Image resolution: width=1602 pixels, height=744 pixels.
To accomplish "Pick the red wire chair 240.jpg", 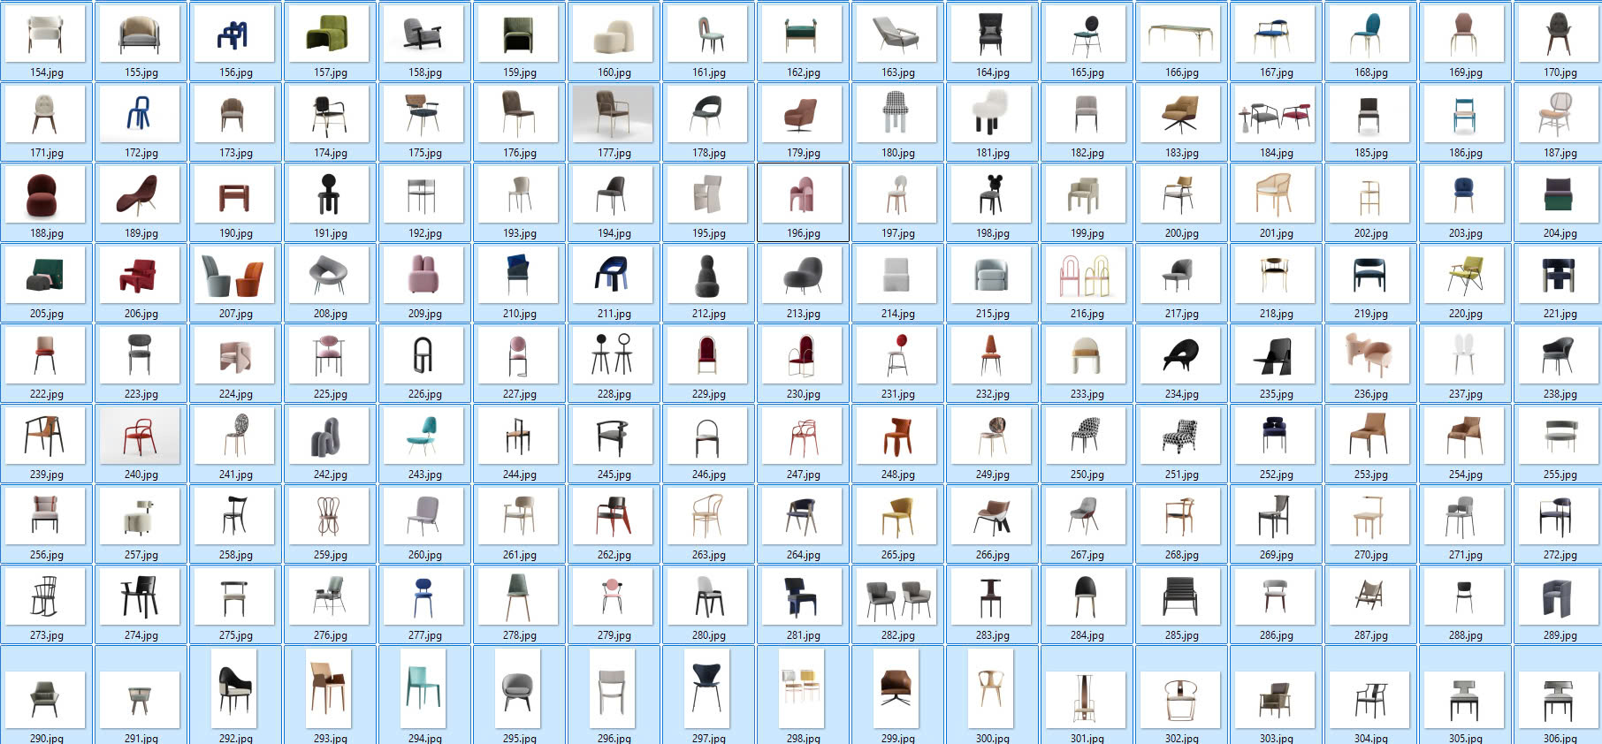I will [141, 436].
